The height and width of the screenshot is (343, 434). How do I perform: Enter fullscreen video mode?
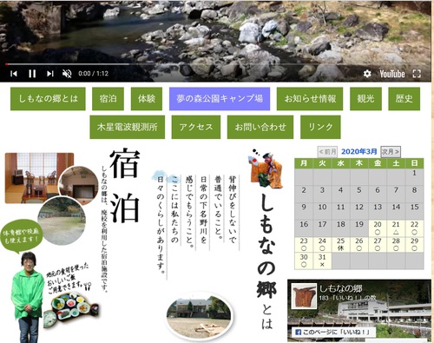(x=417, y=74)
